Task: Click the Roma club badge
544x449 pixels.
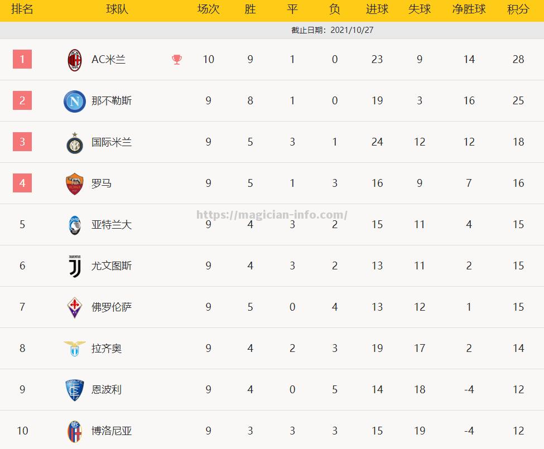Action: pos(75,184)
